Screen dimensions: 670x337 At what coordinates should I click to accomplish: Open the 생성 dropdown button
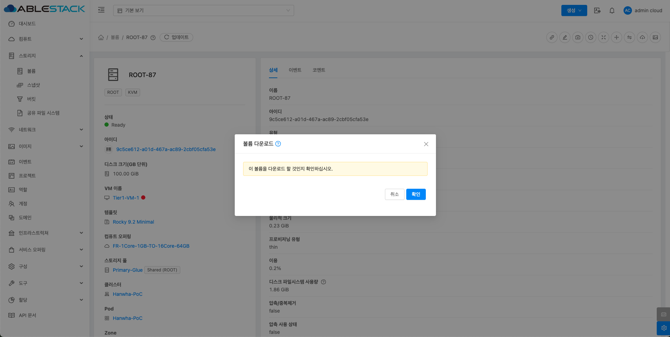574,10
